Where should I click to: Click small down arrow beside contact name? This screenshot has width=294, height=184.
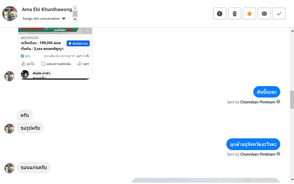pyautogui.click(x=75, y=19)
